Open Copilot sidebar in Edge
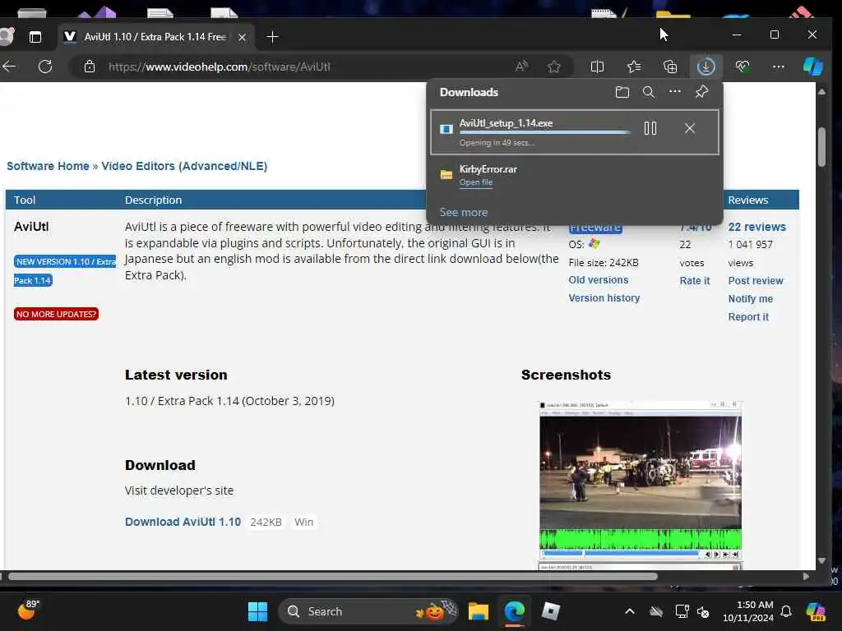This screenshot has height=631, width=842. coord(813,67)
